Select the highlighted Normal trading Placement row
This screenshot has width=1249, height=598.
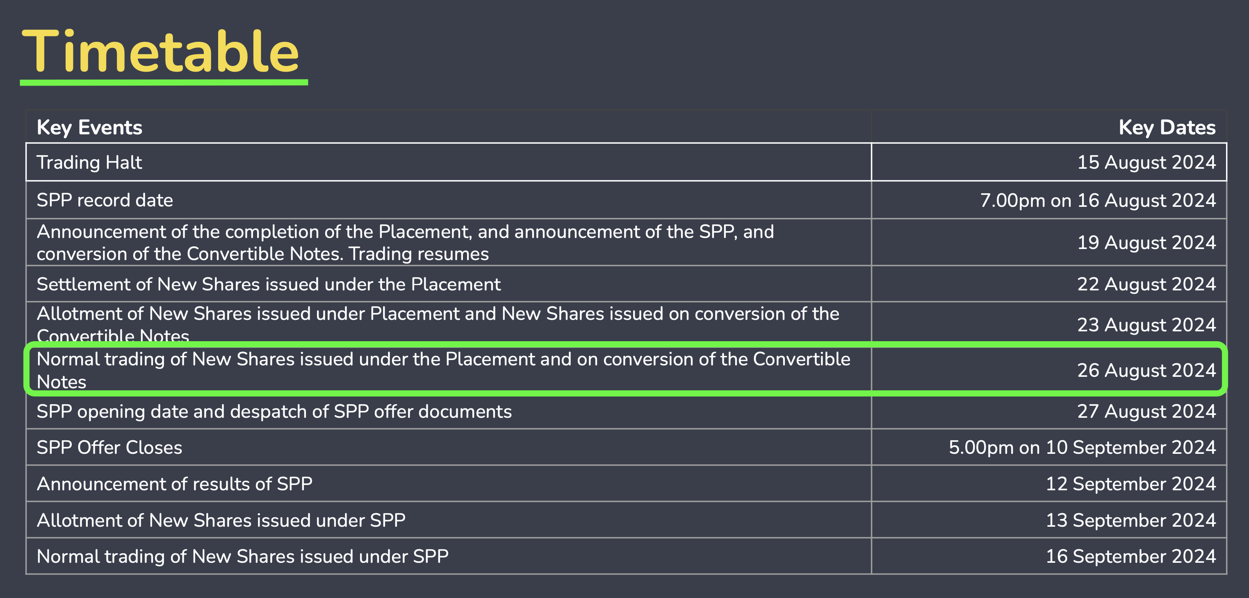pos(626,369)
